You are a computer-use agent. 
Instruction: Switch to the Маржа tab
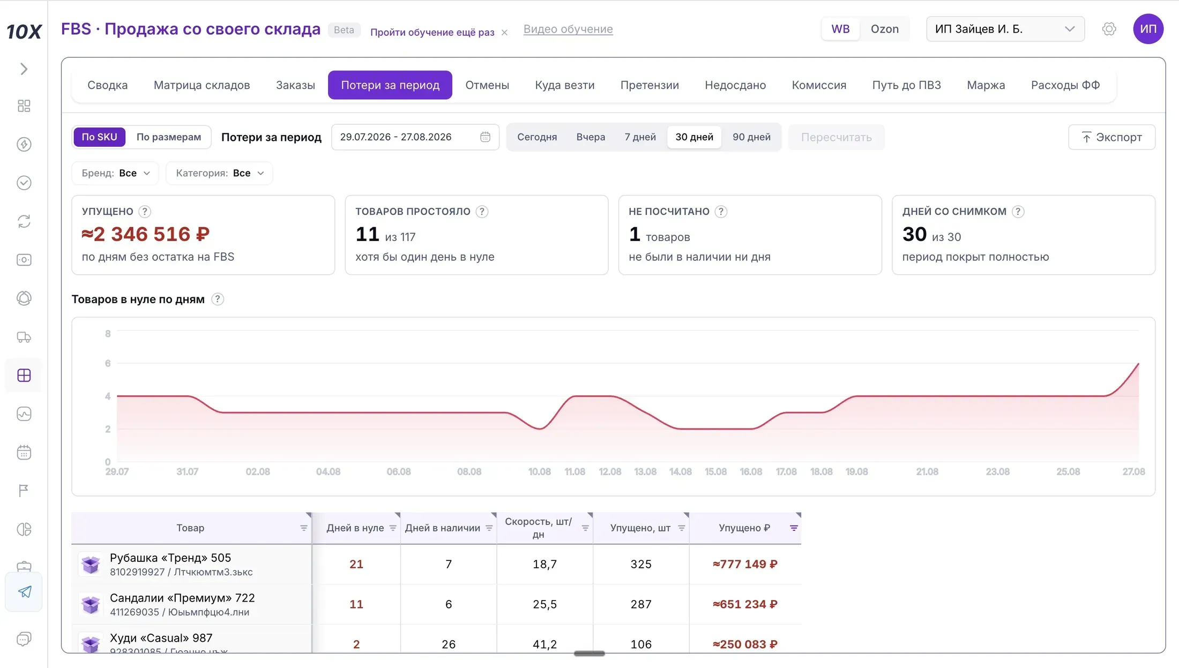[x=986, y=85]
